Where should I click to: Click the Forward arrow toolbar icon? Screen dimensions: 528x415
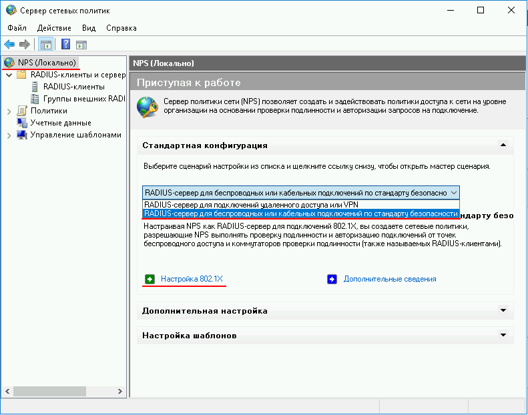tap(25, 45)
